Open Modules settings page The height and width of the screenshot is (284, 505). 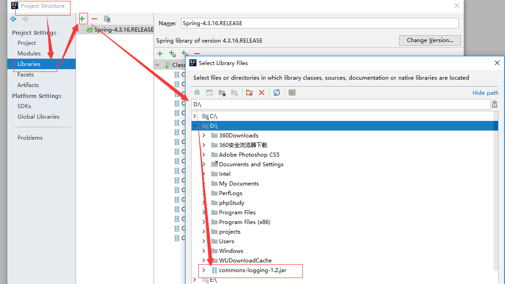coord(29,54)
